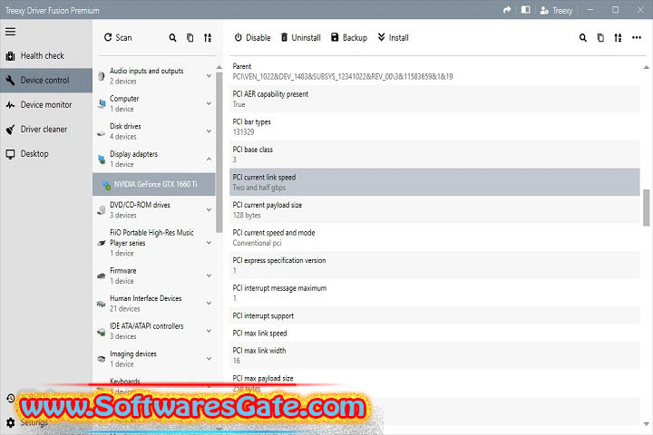Select PCI current speed and mode row
The height and width of the screenshot is (435, 653).
click(x=434, y=237)
